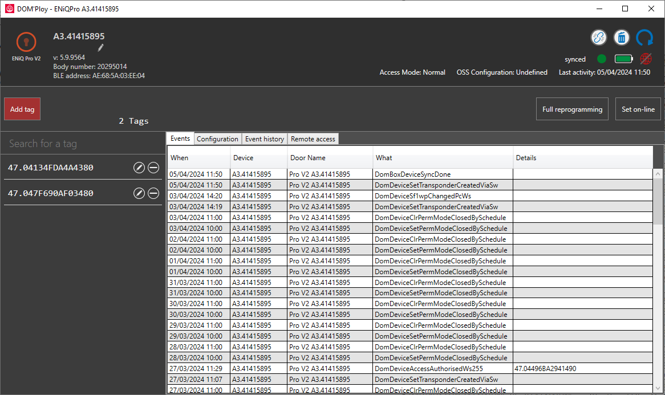Click the trash can delete icon

coord(621,38)
